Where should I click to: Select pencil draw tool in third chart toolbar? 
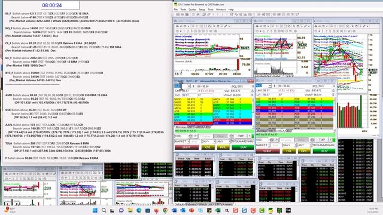click(x=364, y=26)
